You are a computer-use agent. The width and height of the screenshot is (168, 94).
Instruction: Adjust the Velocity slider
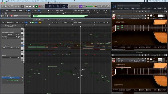[10, 57]
